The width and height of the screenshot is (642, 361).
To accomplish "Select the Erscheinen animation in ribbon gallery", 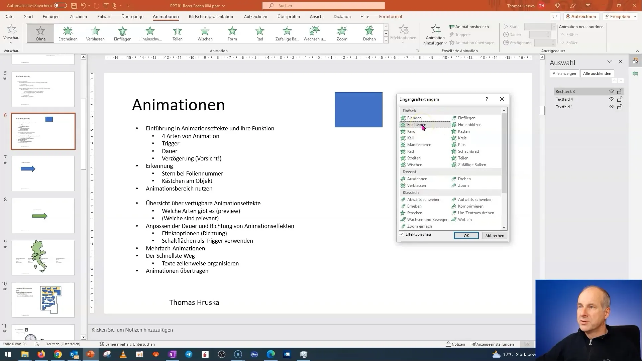I will coord(68,33).
